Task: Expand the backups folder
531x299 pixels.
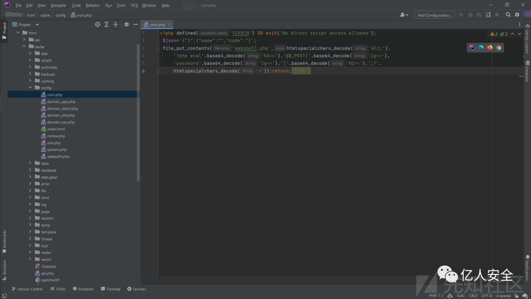Action: (x=30, y=74)
